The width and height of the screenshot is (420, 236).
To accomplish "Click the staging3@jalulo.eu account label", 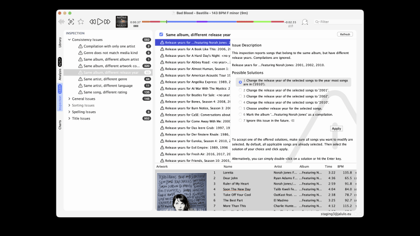I will pos(336,214).
